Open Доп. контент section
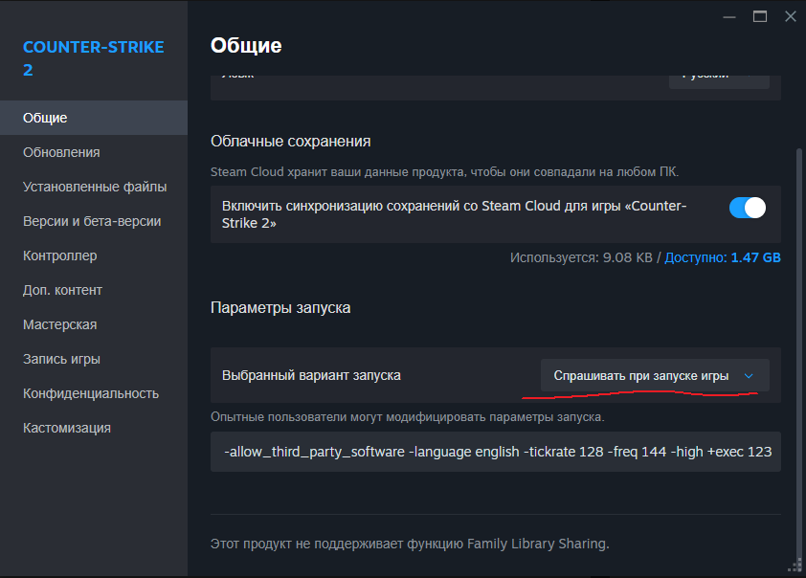The width and height of the screenshot is (806, 578). pyautogui.click(x=94, y=290)
